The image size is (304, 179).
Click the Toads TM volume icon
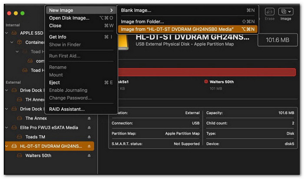pyautogui.click(x=20, y=137)
